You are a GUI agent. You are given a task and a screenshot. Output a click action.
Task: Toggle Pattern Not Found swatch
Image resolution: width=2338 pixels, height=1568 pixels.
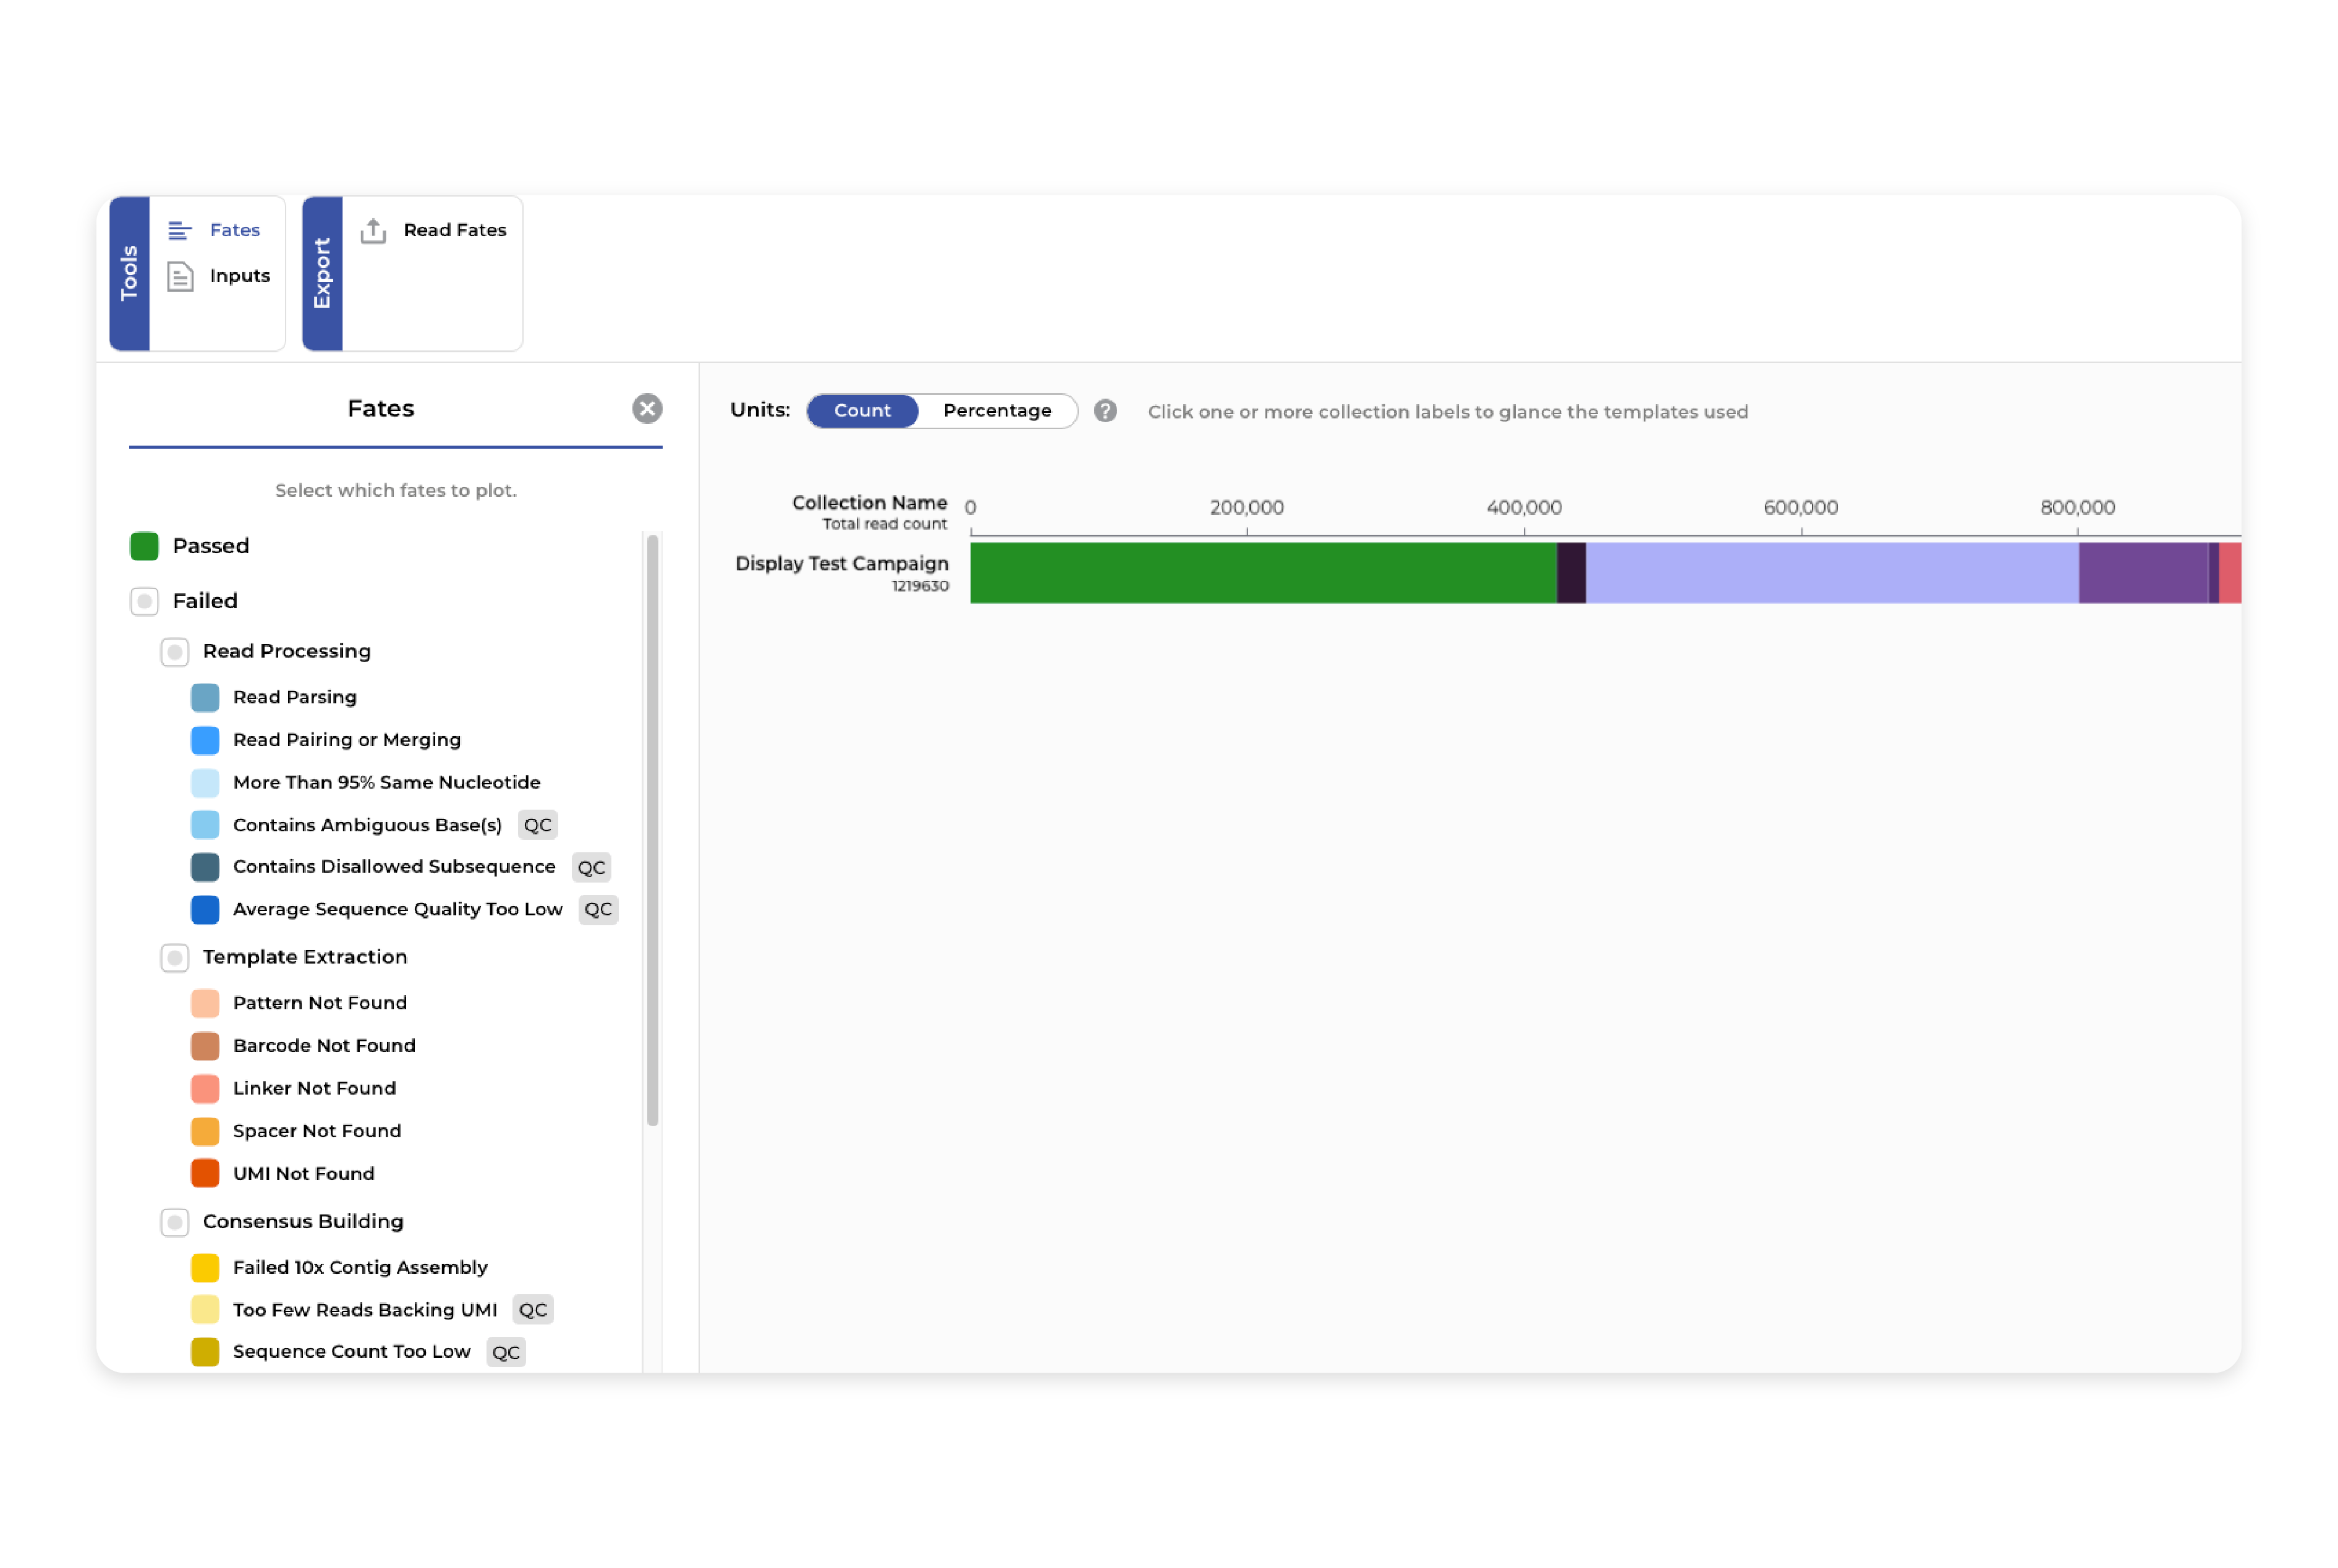coord(205,1003)
